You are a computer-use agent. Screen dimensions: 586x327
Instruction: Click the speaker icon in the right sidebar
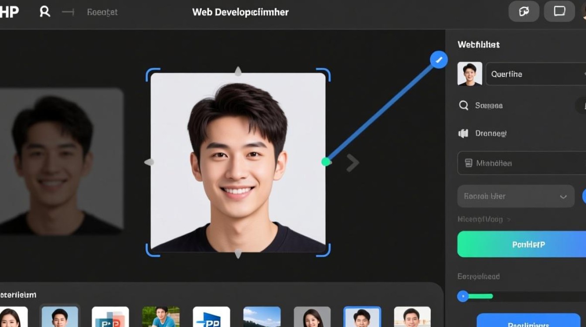coord(463,133)
